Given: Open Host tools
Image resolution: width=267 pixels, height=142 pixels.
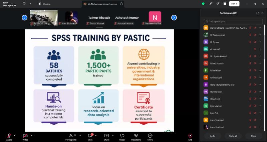Looking at the screenshot, I should click(x=136, y=137).
